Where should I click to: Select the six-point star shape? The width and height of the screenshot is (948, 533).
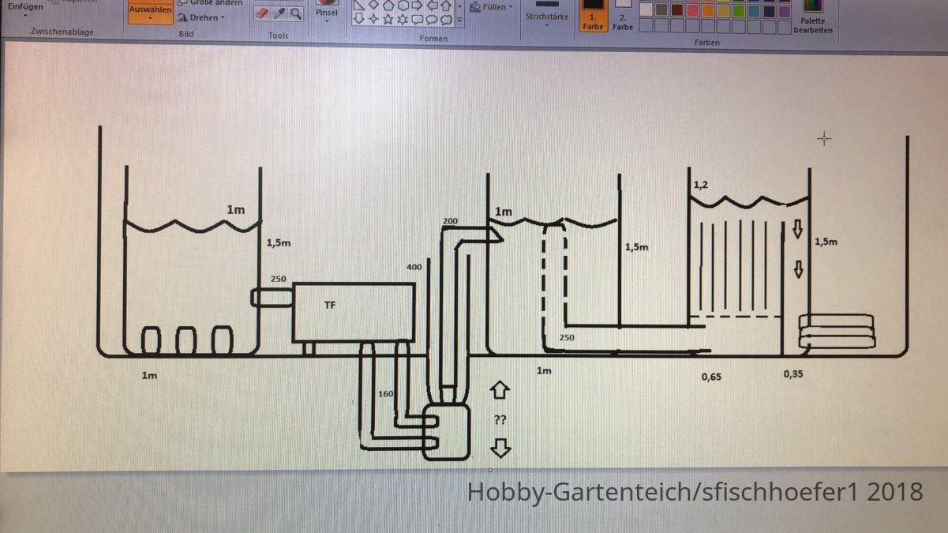coord(403,19)
